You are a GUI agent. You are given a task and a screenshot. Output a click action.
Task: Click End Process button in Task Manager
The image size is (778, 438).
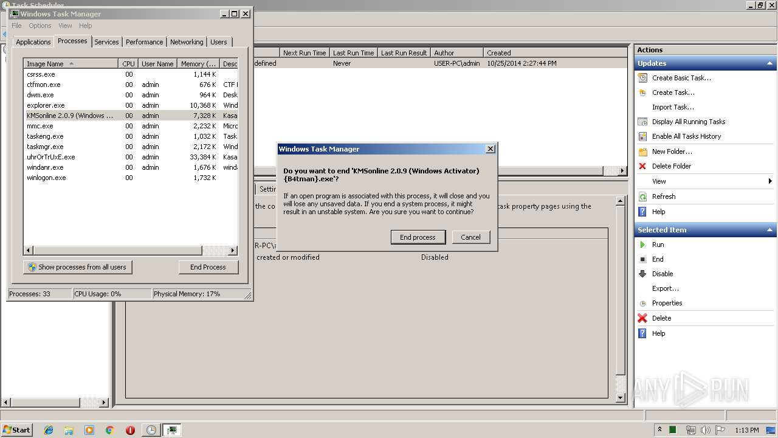[208, 267]
